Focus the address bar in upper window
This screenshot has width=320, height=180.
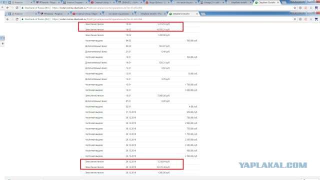(x=157, y=8)
